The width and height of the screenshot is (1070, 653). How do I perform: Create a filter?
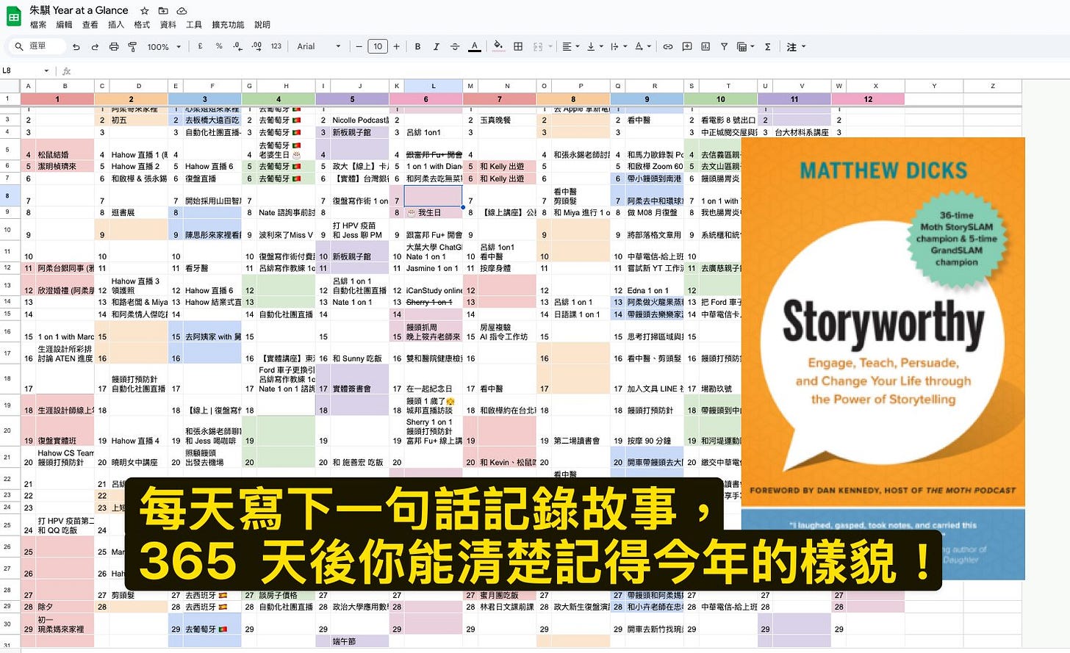(725, 46)
